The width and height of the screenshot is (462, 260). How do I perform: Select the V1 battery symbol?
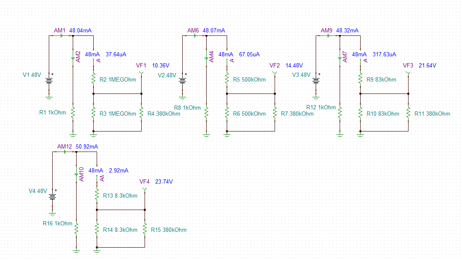click(x=49, y=80)
